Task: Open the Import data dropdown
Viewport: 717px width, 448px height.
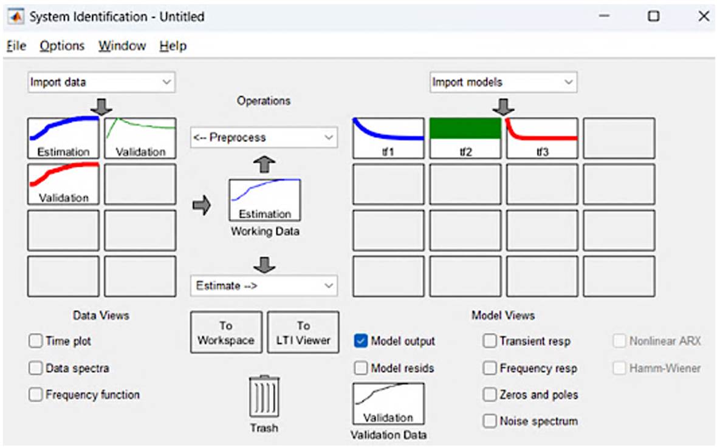Action: click(101, 83)
